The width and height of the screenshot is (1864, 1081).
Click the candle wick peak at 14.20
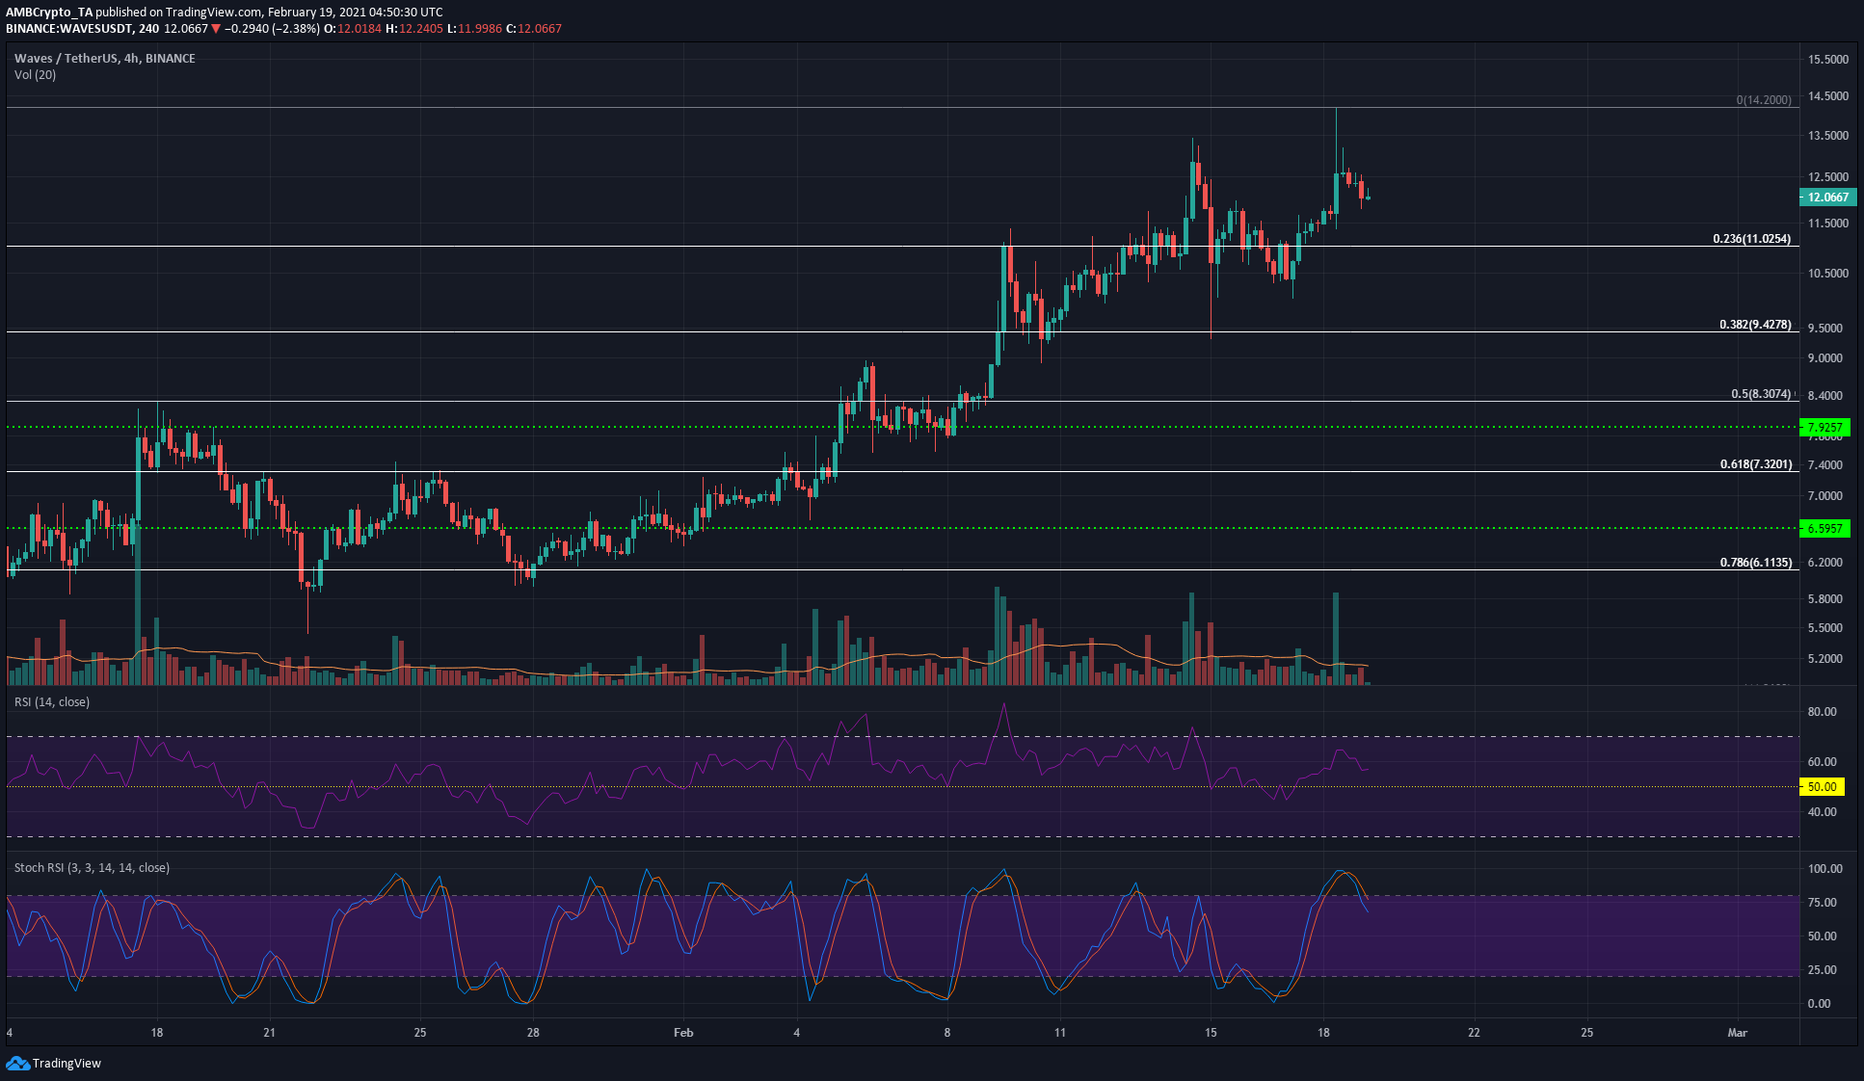click(x=1336, y=110)
